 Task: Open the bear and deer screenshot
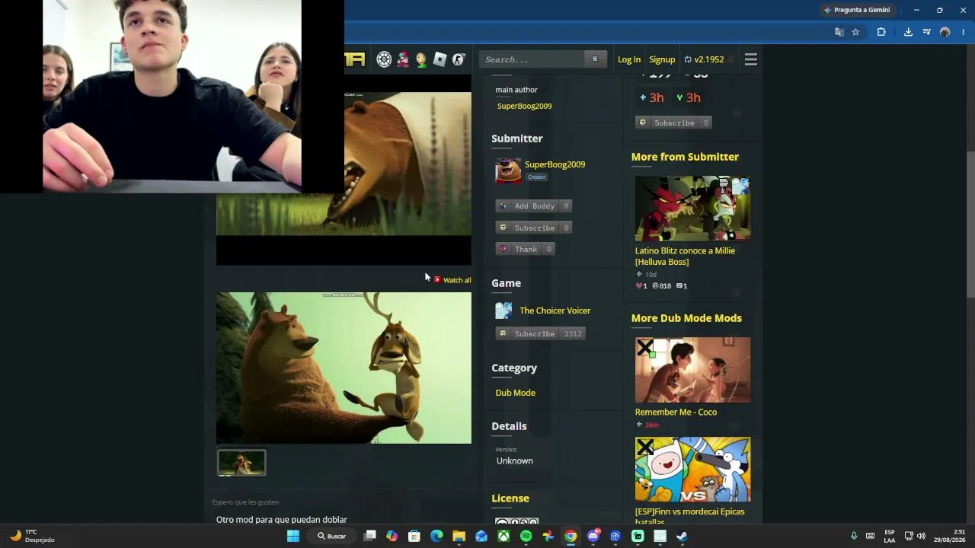coord(344,368)
